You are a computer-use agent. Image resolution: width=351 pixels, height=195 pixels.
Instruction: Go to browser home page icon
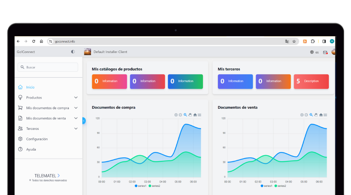pyautogui.click(x=41, y=41)
